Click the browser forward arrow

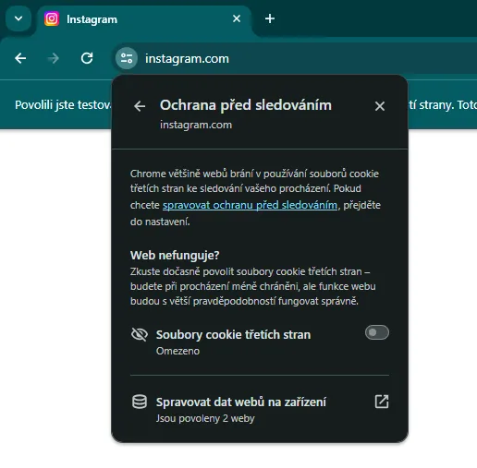coord(54,58)
